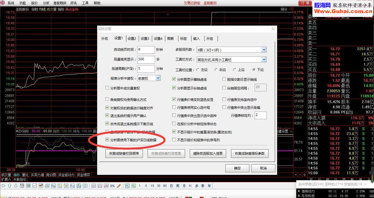
Task: Uncheck 分析图使用下载的沪深日线数据 checkbox
Action: pos(107,140)
